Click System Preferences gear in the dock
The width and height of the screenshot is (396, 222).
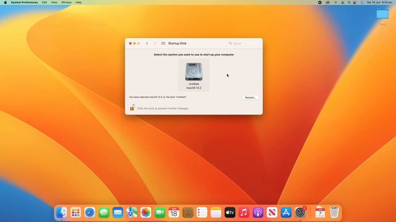click(x=300, y=212)
